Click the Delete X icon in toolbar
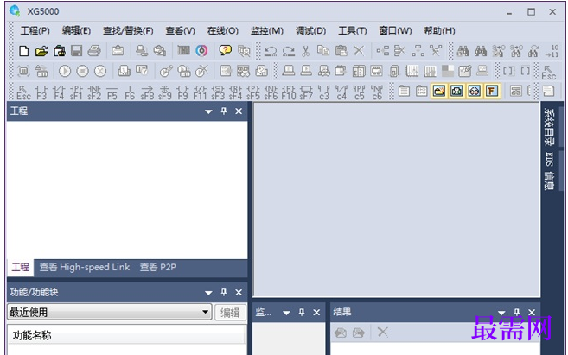Image resolution: width=568 pixels, height=355 pixels. tap(359, 51)
